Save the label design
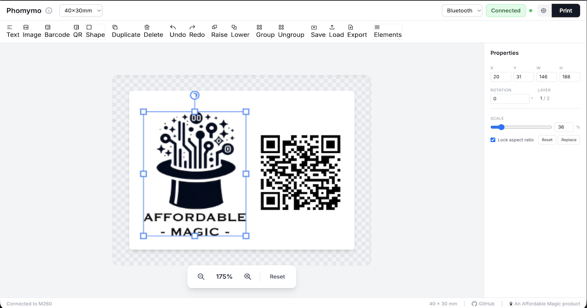Screen dimensions: 587x308 318,31
